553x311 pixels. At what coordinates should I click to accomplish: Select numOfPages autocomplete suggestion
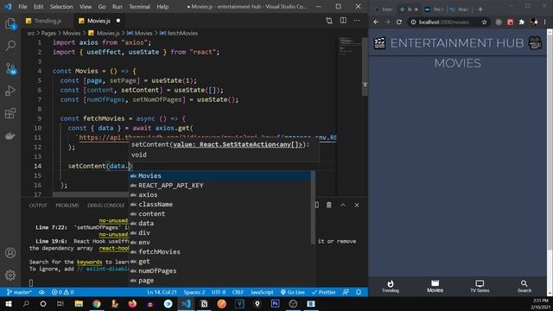tap(220, 270)
